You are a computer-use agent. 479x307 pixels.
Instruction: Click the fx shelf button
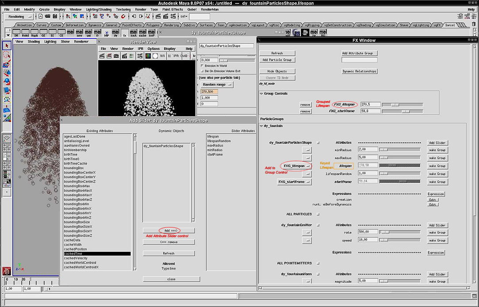125,33
